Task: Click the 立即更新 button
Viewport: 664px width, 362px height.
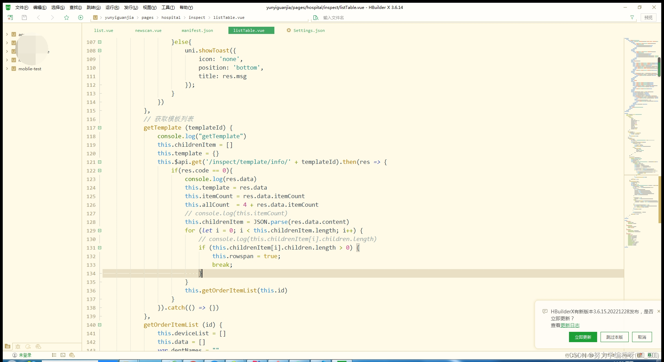Action: [583, 337]
